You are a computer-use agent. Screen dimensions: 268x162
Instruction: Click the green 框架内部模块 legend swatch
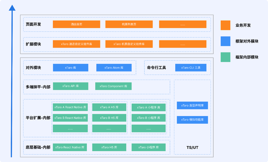[x=225, y=57]
